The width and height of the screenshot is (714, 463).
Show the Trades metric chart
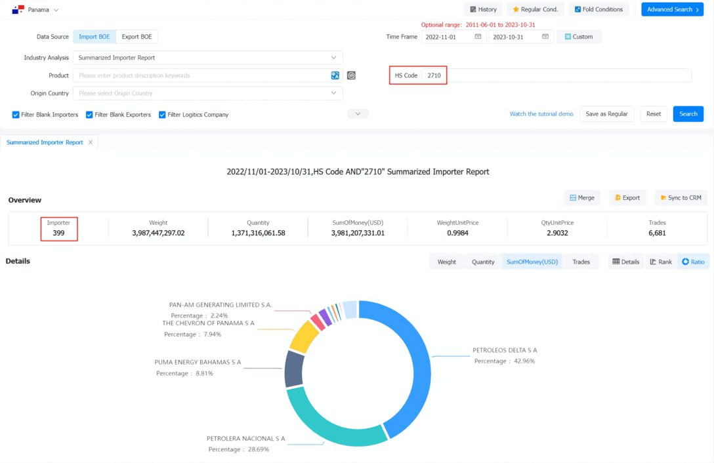click(581, 262)
